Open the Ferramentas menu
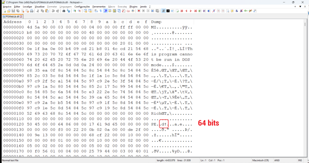 coord(99,7)
